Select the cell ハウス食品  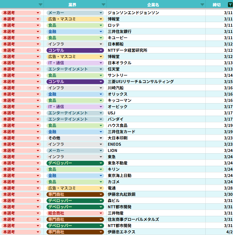click(156, 126)
